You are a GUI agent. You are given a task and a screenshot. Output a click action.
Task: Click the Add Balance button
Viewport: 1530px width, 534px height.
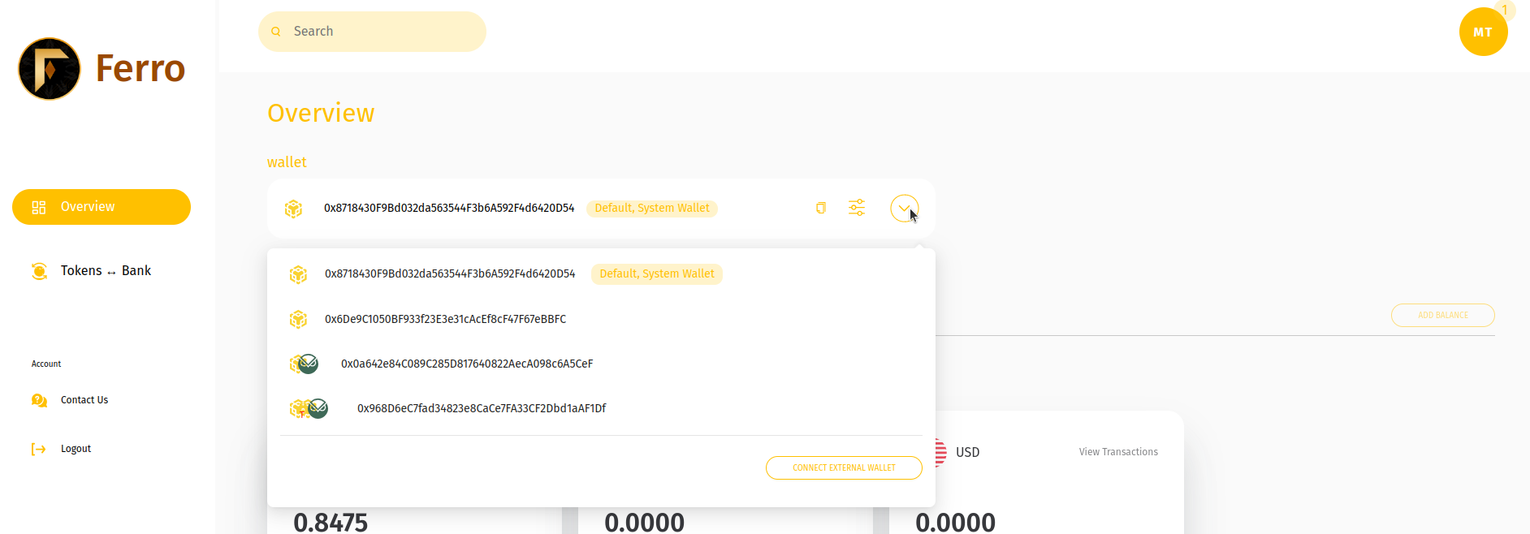click(1443, 315)
